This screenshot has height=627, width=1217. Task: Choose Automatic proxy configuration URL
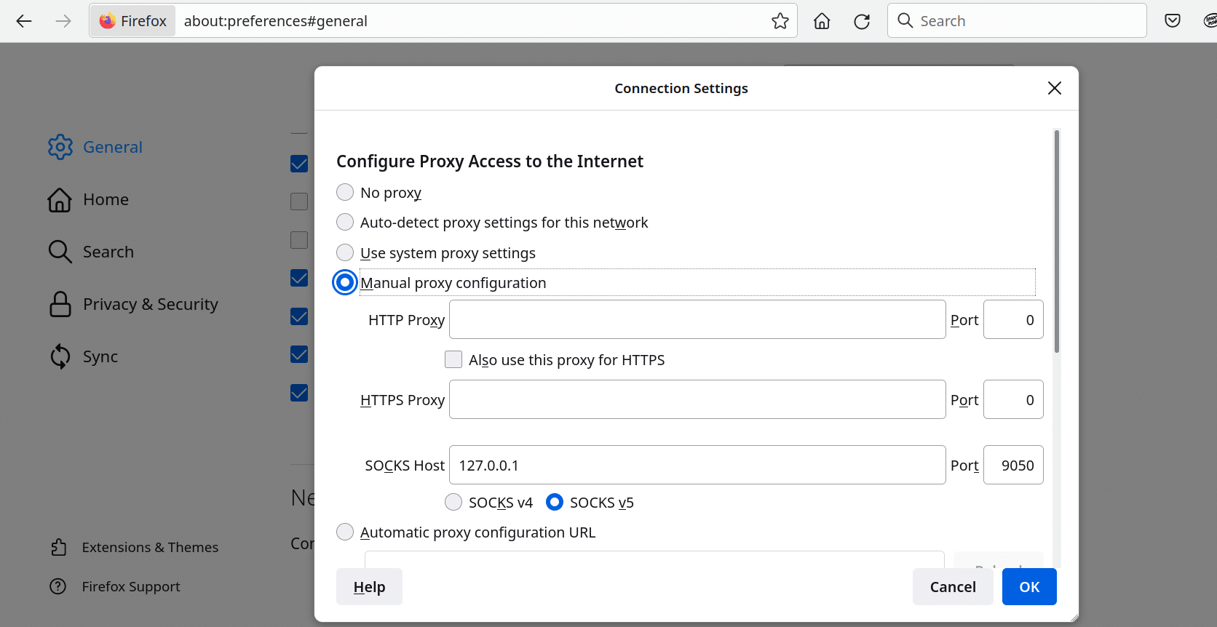(345, 532)
